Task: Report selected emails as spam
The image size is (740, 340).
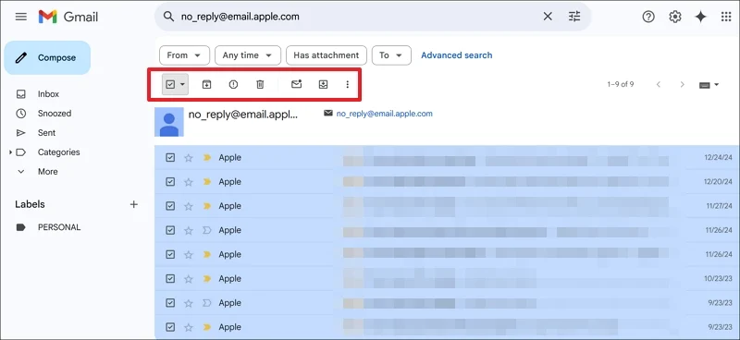Action: [x=233, y=84]
